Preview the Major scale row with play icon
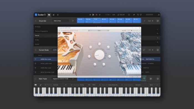This screenshot has width=194, height=109. [35, 68]
